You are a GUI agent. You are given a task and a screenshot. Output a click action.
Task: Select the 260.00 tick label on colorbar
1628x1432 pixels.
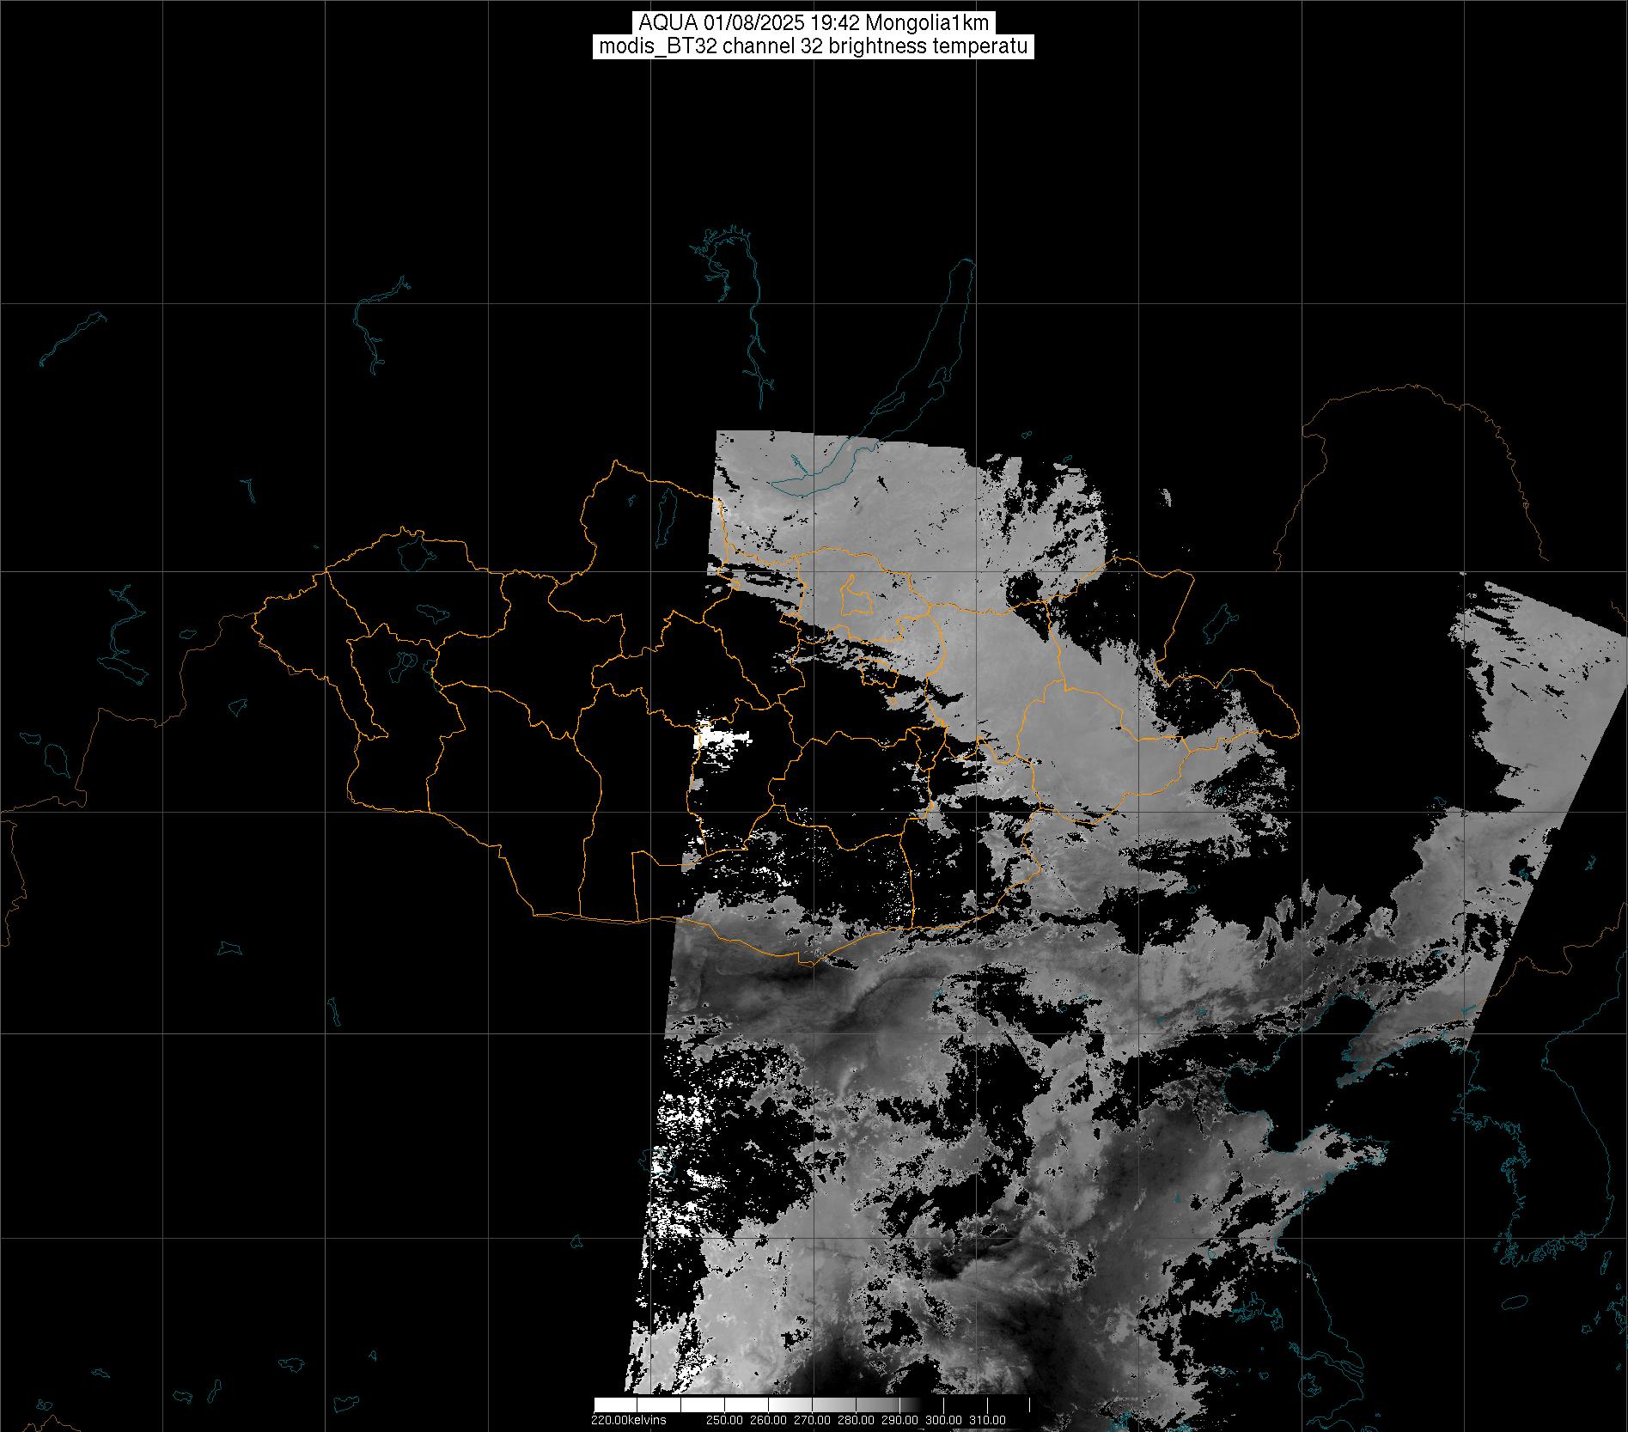pyautogui.click(x=767, y=1420)
